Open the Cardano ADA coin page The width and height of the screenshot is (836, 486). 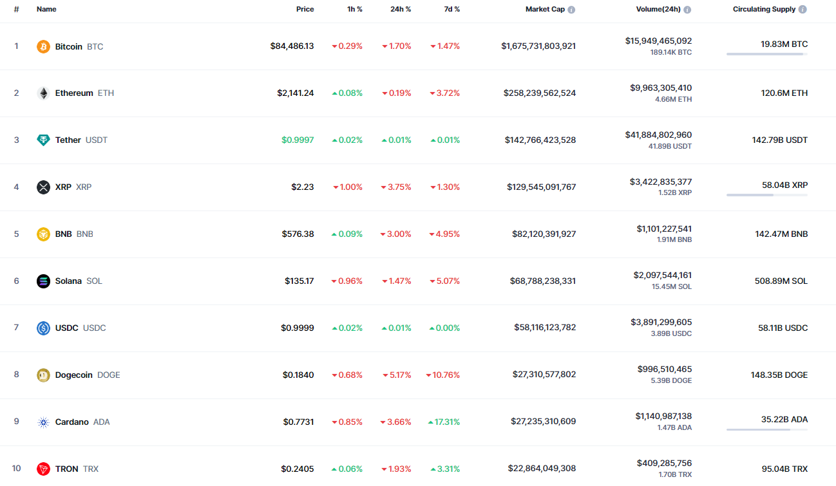coord(72,422)
